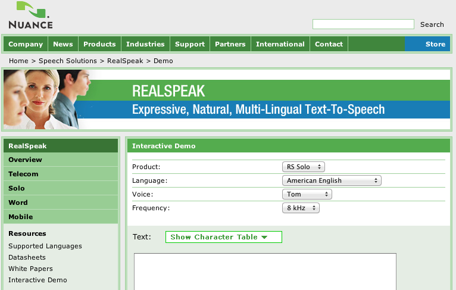
Task: Open the Support menu
Action: click(x=190, y=44)
